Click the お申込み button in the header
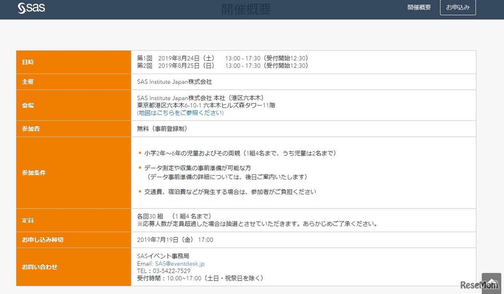Image resolution: width=504 pixels, height=294 pixels. pyautogui.click(x=458, y=7)
